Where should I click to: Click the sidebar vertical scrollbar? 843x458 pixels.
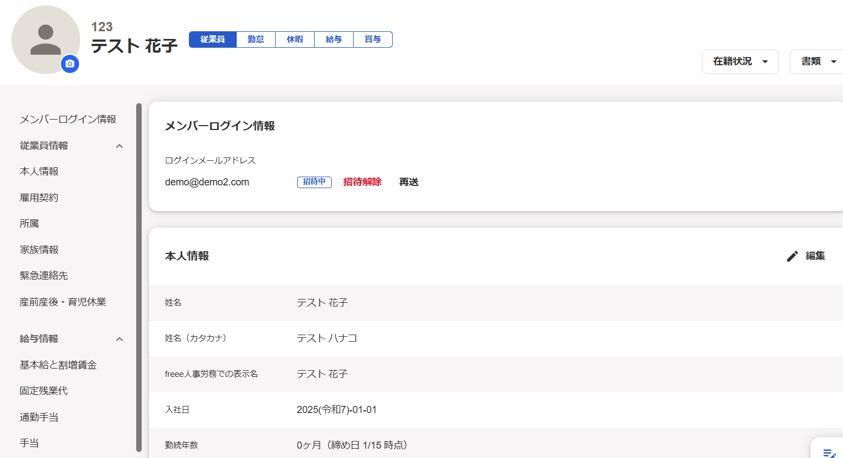(x=139, y=274)
